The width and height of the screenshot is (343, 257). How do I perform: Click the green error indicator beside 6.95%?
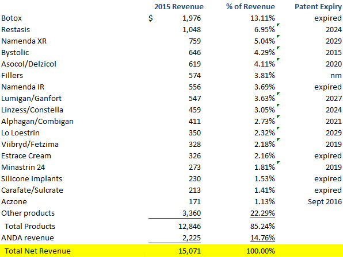pyautogui.click(x=278, y=25)
